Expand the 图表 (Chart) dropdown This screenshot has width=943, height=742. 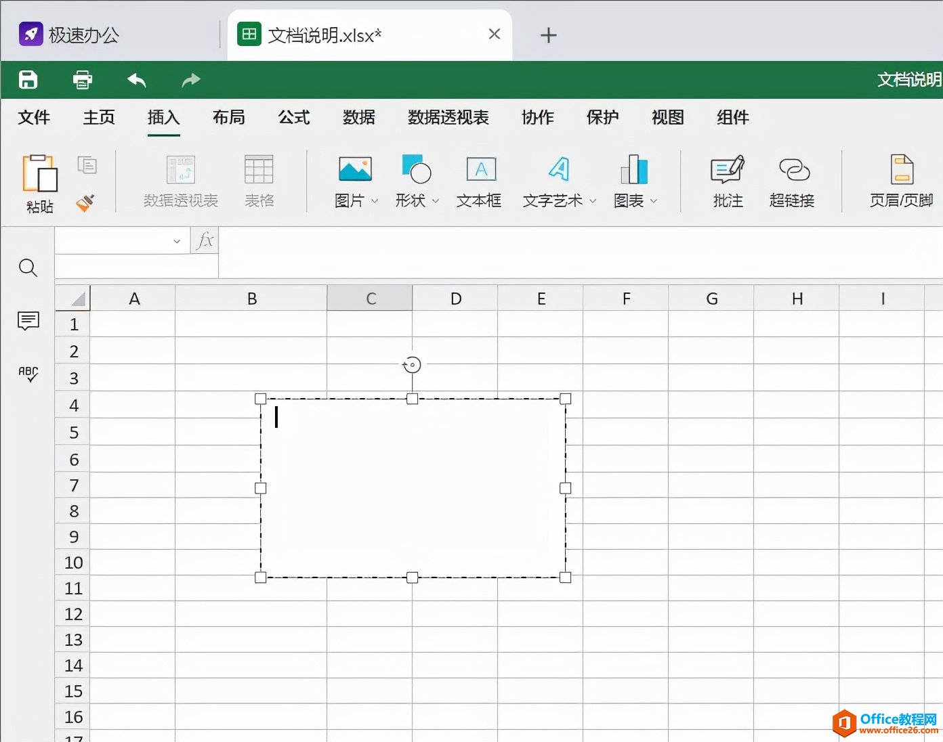click(653, 201)
